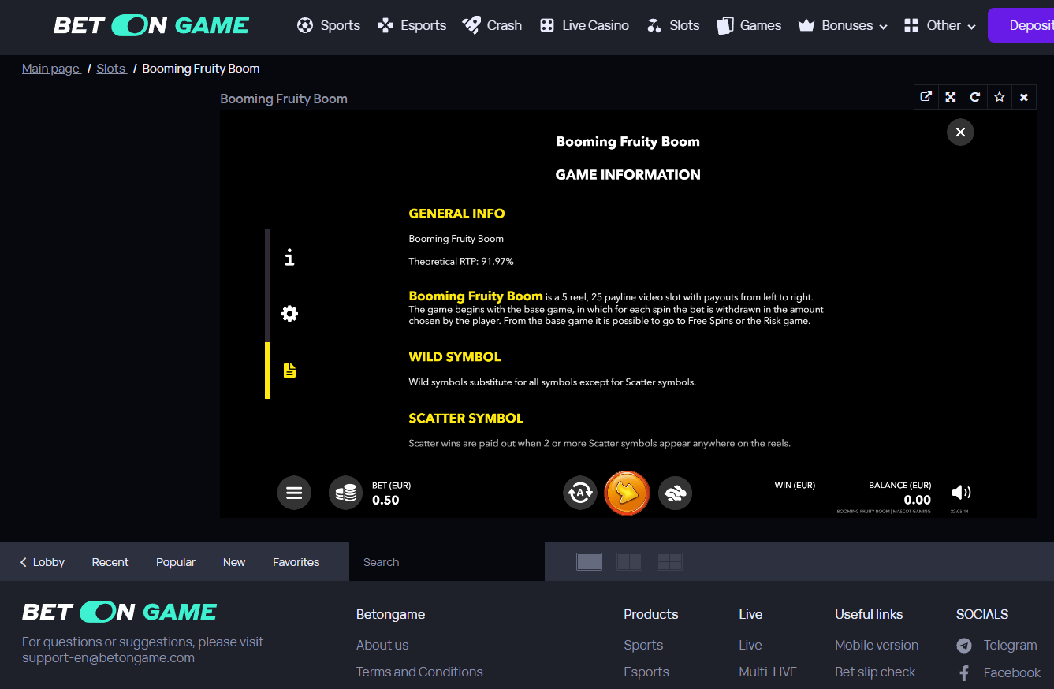Open the Crash games section
The height and width of the screenshot is (689, 1054).
point(493,25)
